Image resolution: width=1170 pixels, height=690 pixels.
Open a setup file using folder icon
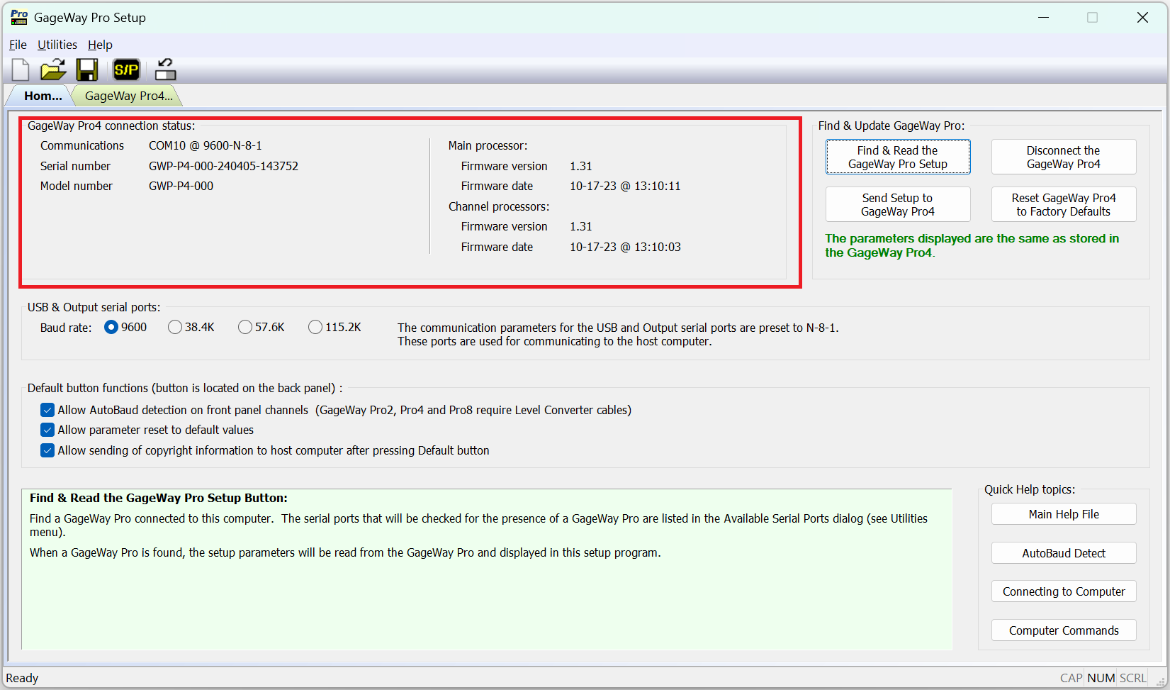[x=53, y=69]
